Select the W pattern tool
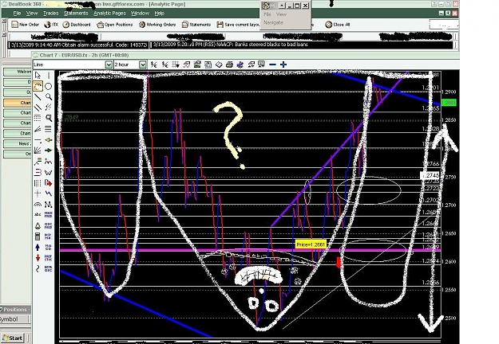The height and width of the screenshot is (344, 499). [x=49, y=172]
